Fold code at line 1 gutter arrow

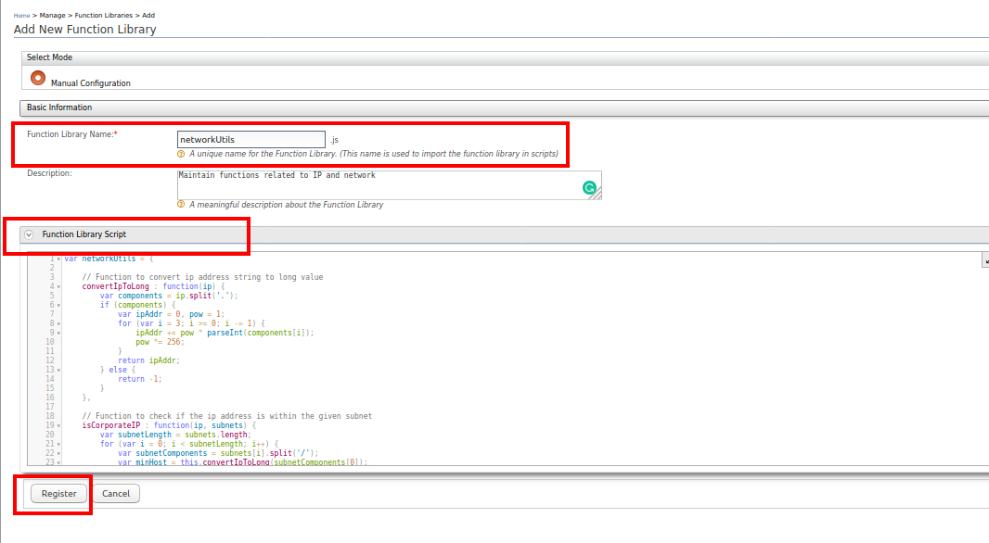tap(58, 259)
